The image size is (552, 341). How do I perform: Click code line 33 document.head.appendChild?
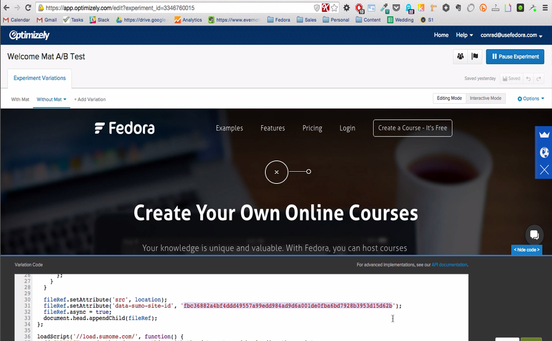pos(100,318)
